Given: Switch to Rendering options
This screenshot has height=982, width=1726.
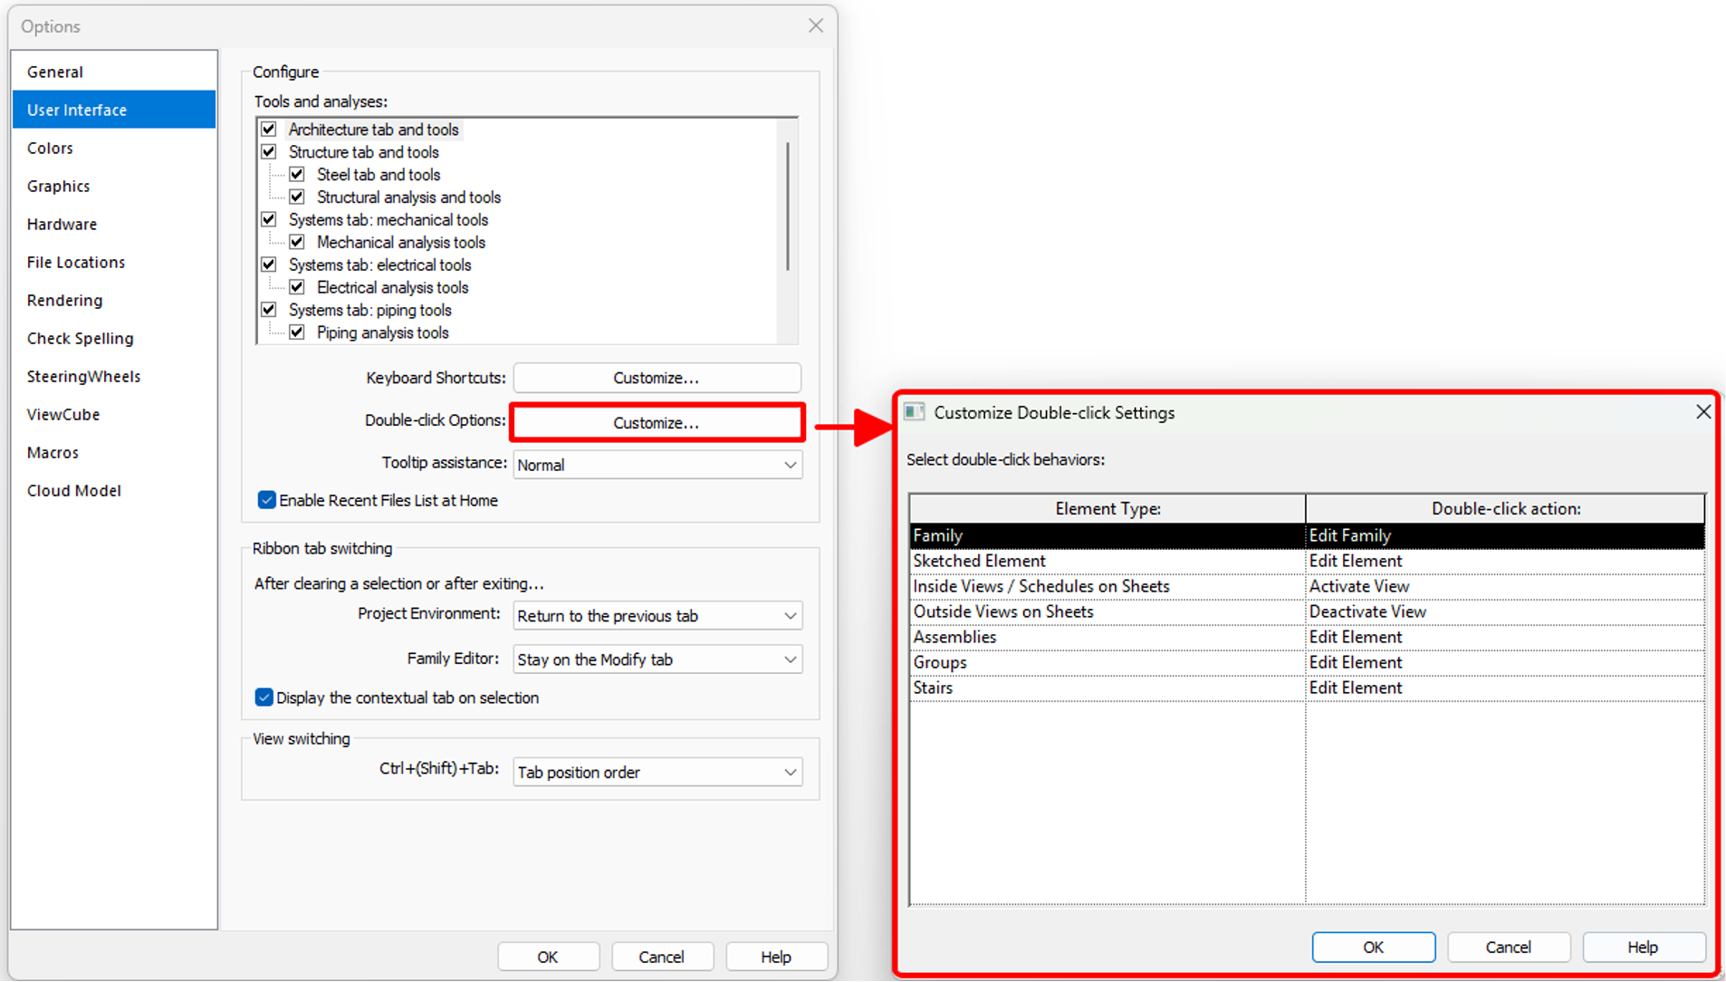Looking at the screenshot, I should pos(114,300).
